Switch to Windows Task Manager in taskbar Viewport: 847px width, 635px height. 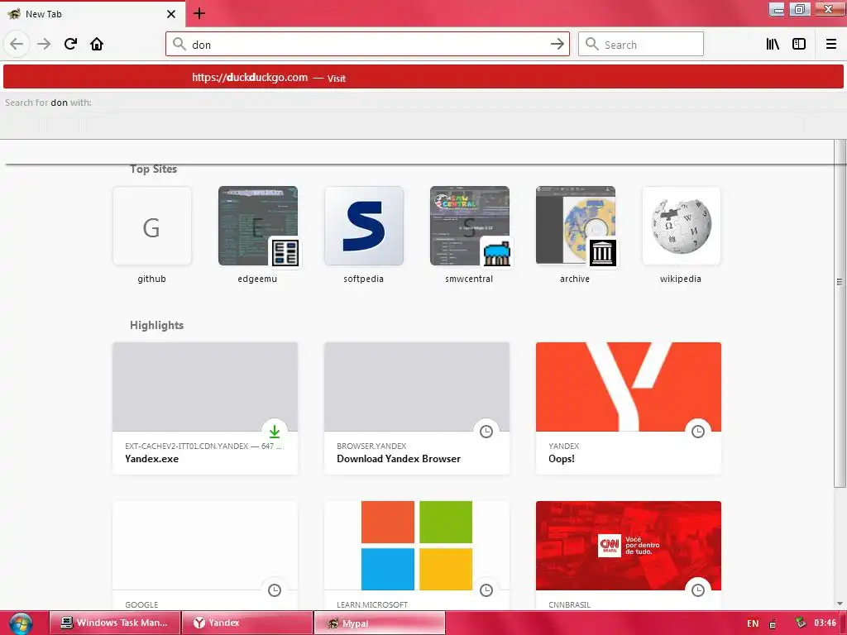pyautogui.click(x=115, y=623)
